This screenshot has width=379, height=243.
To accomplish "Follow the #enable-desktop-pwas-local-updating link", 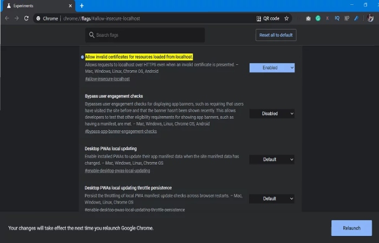I will (117, 171).
